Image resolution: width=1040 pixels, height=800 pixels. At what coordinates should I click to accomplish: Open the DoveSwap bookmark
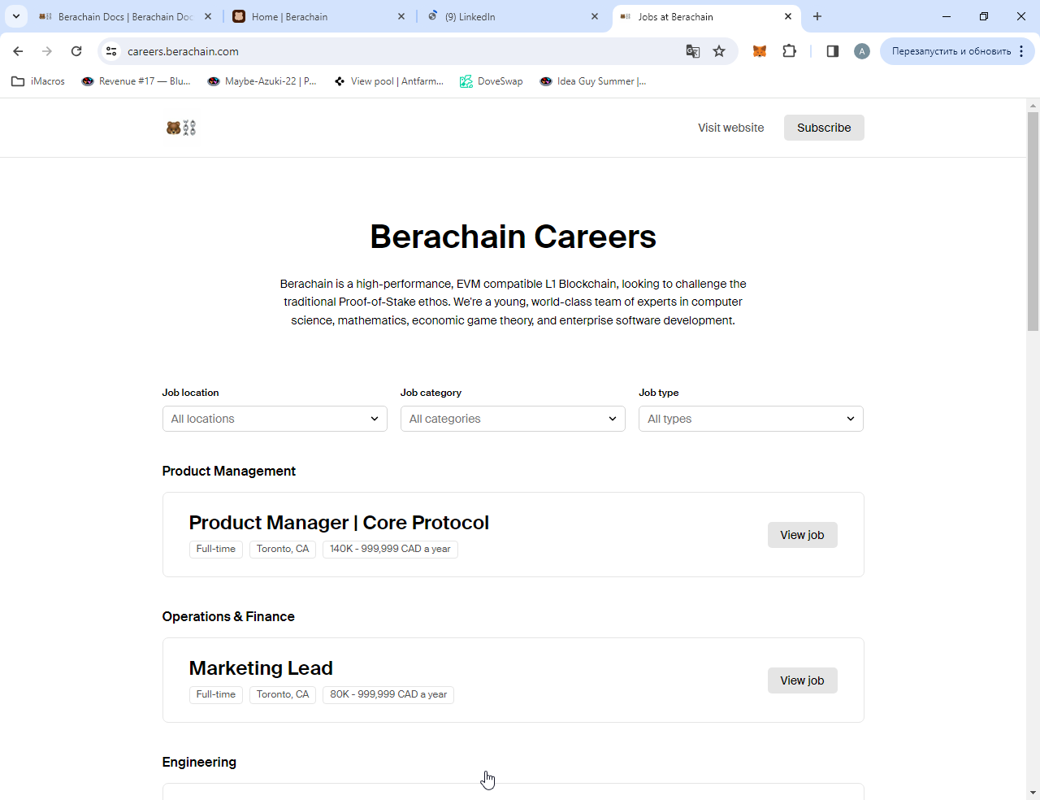pos(491,81)
